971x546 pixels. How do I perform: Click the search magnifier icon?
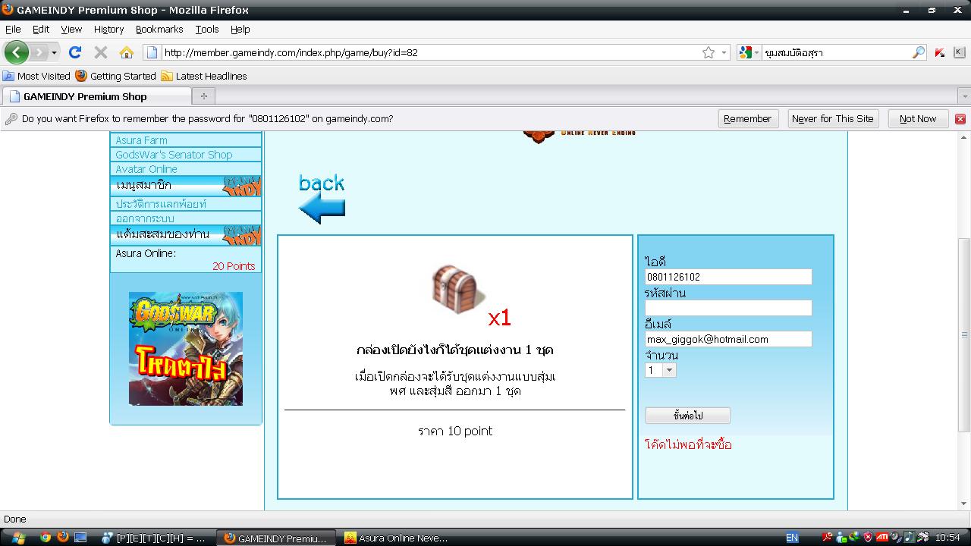pos(918,52)
